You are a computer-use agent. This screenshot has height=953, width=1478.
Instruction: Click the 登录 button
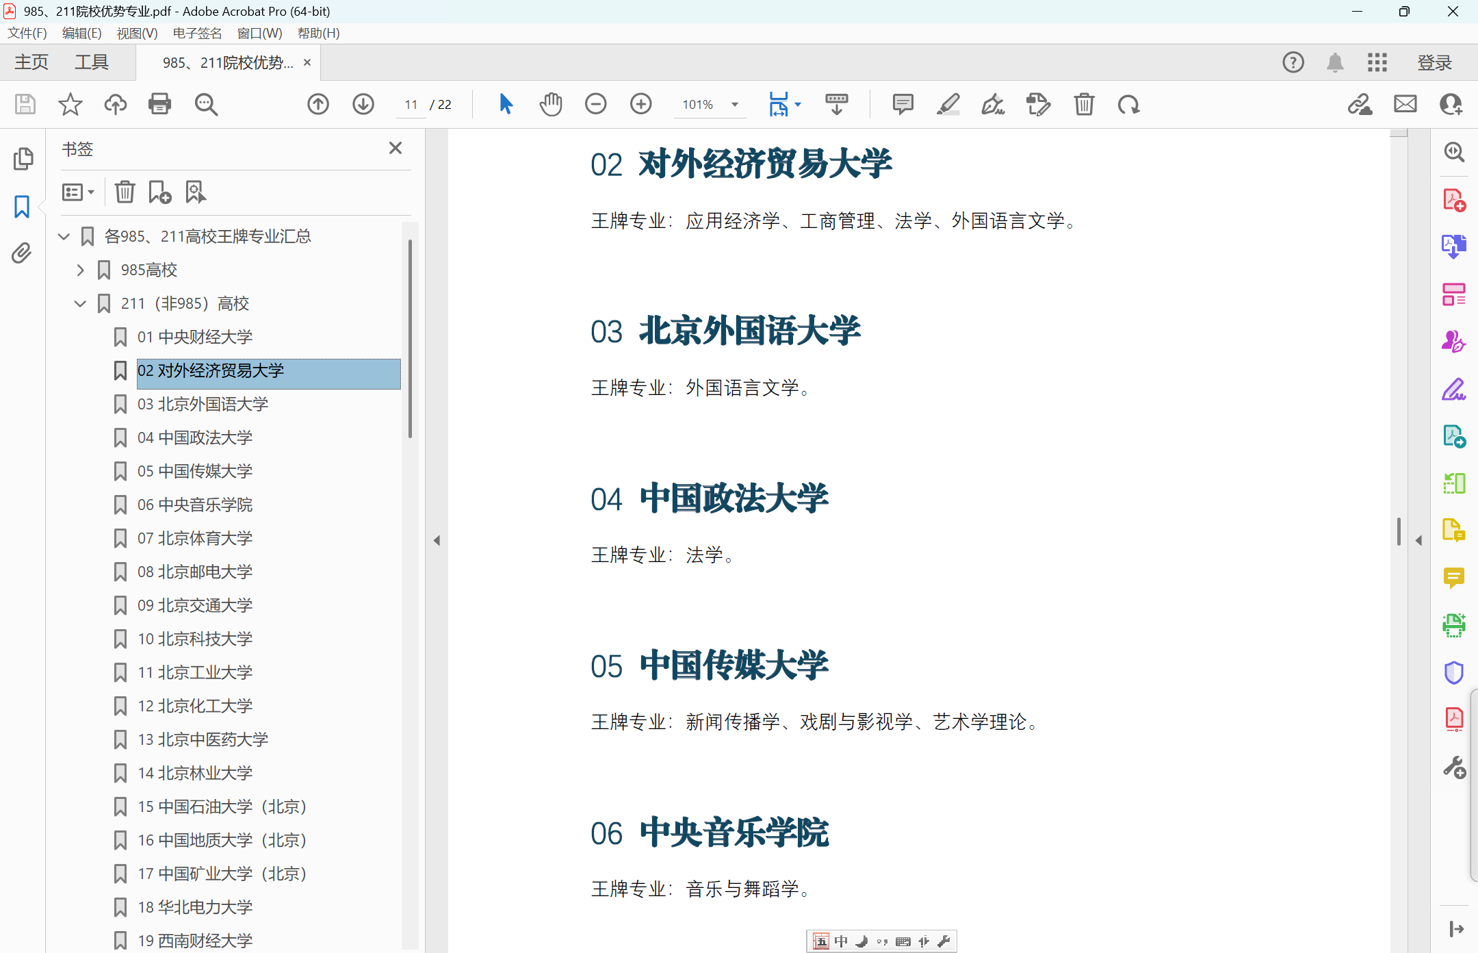[1434, 62]
